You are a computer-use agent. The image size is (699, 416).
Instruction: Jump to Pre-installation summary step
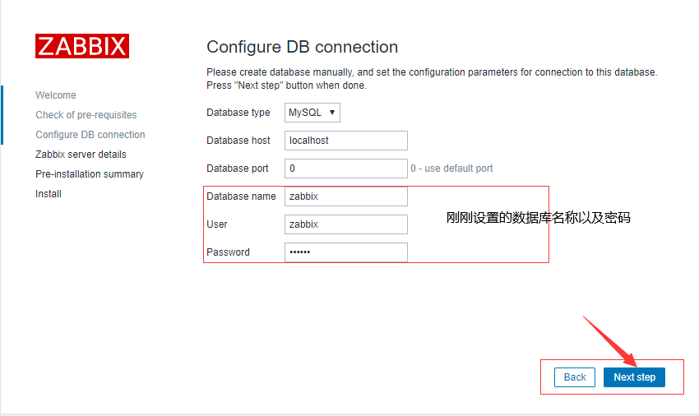point(90,174)
